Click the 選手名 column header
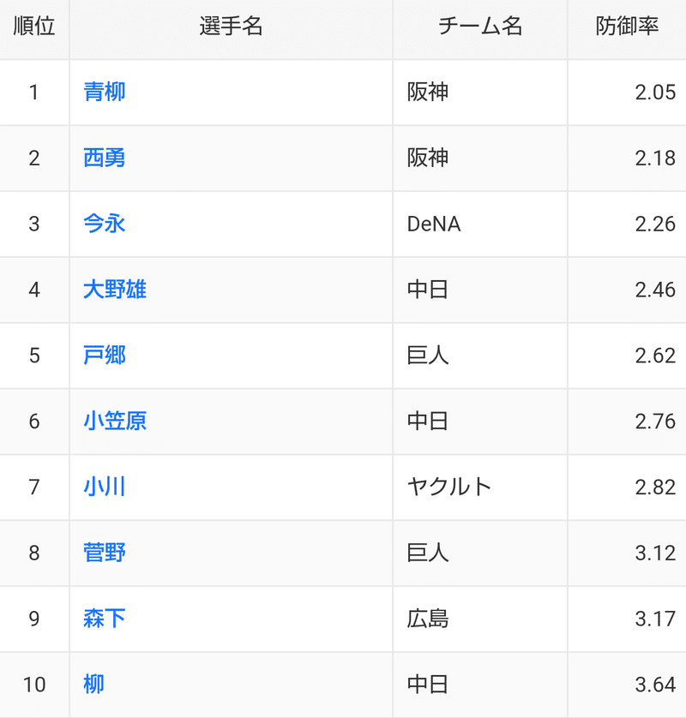Viewport: 686px width, 718px height. click(x=231, y=26)
